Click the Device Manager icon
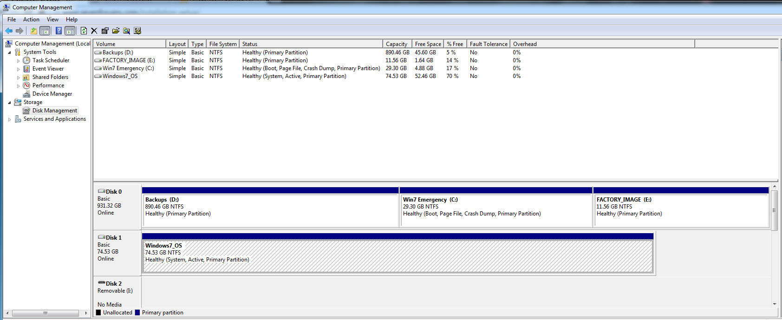Viewport: 782px width, 320px height. [x=26, y=94]
